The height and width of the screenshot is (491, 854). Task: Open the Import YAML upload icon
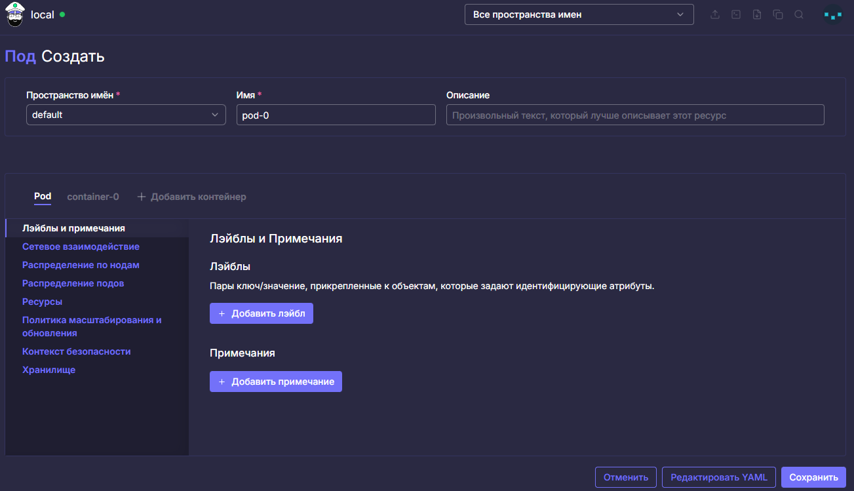pos(715,14)
